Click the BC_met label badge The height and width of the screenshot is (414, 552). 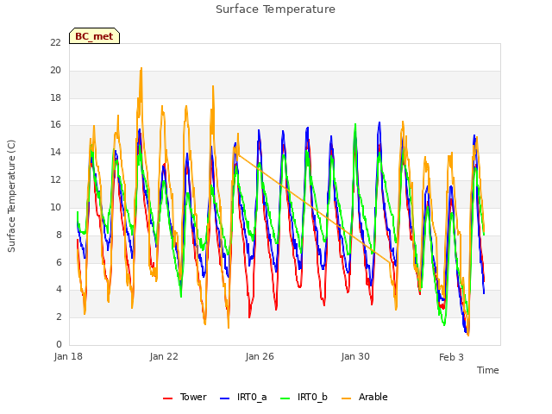(94, 36)
